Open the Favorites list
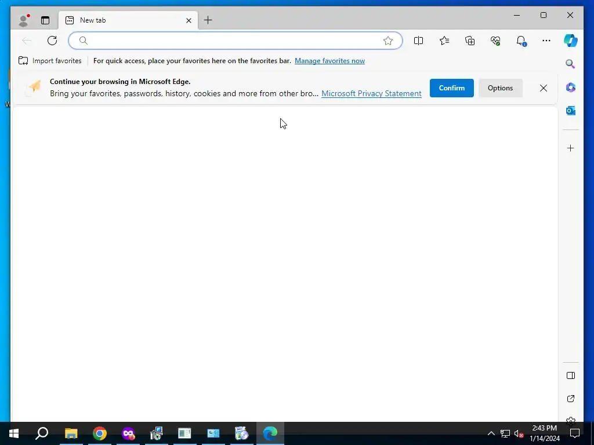594x445 pixels. coord(444,41)
